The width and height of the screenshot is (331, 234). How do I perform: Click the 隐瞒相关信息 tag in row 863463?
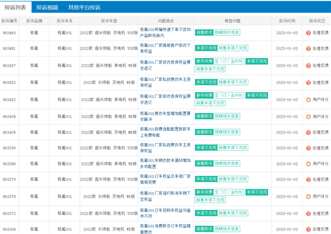tap(227, 33)
